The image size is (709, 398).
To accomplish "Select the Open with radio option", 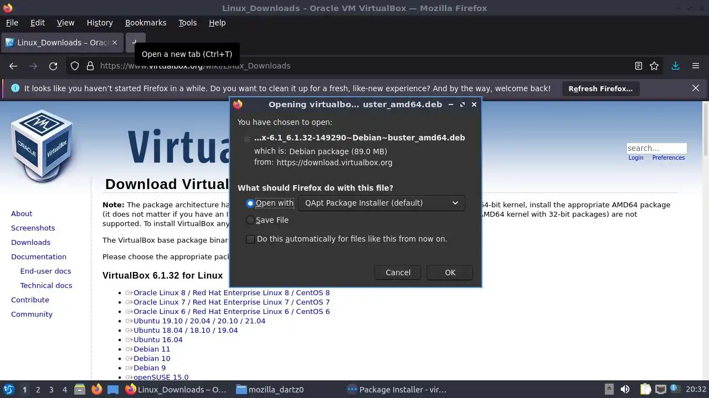I will [x=250, y=203].
